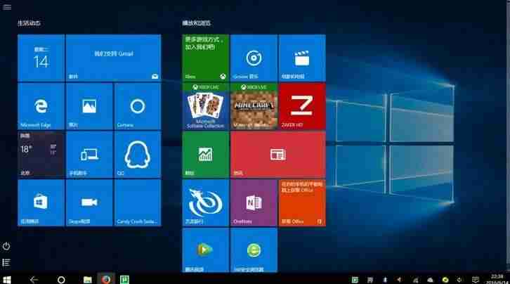
Task: Click the Windows Start button
Action: tap(7, 280)
